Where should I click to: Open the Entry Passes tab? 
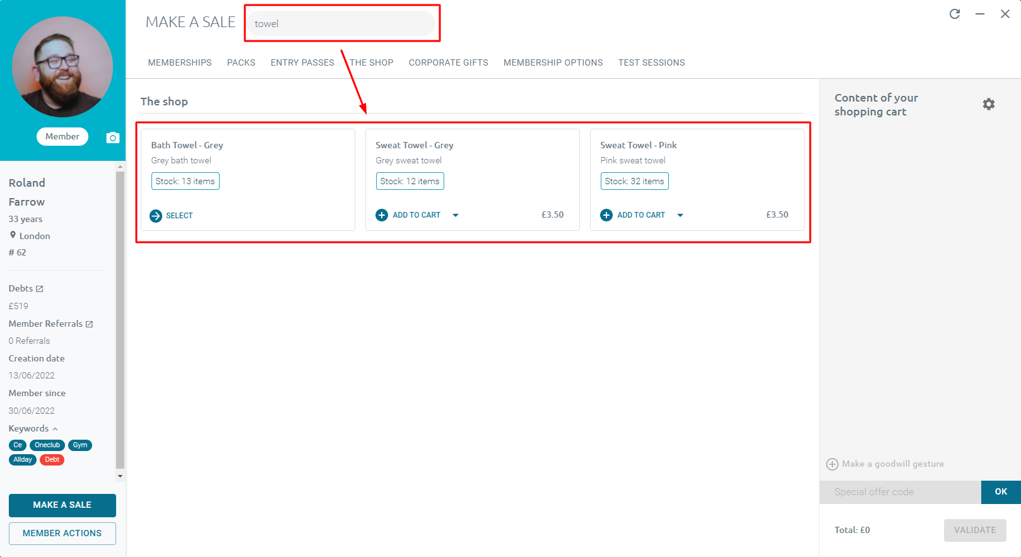pos(302,62)
